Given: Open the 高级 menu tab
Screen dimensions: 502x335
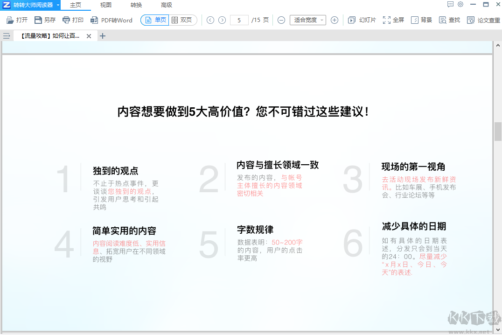Looking at the screenshot, I should click(166, 5).
